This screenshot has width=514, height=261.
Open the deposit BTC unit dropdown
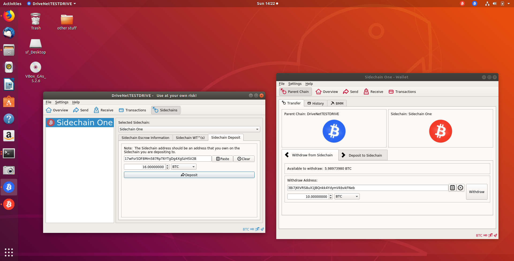pos(184,167)
